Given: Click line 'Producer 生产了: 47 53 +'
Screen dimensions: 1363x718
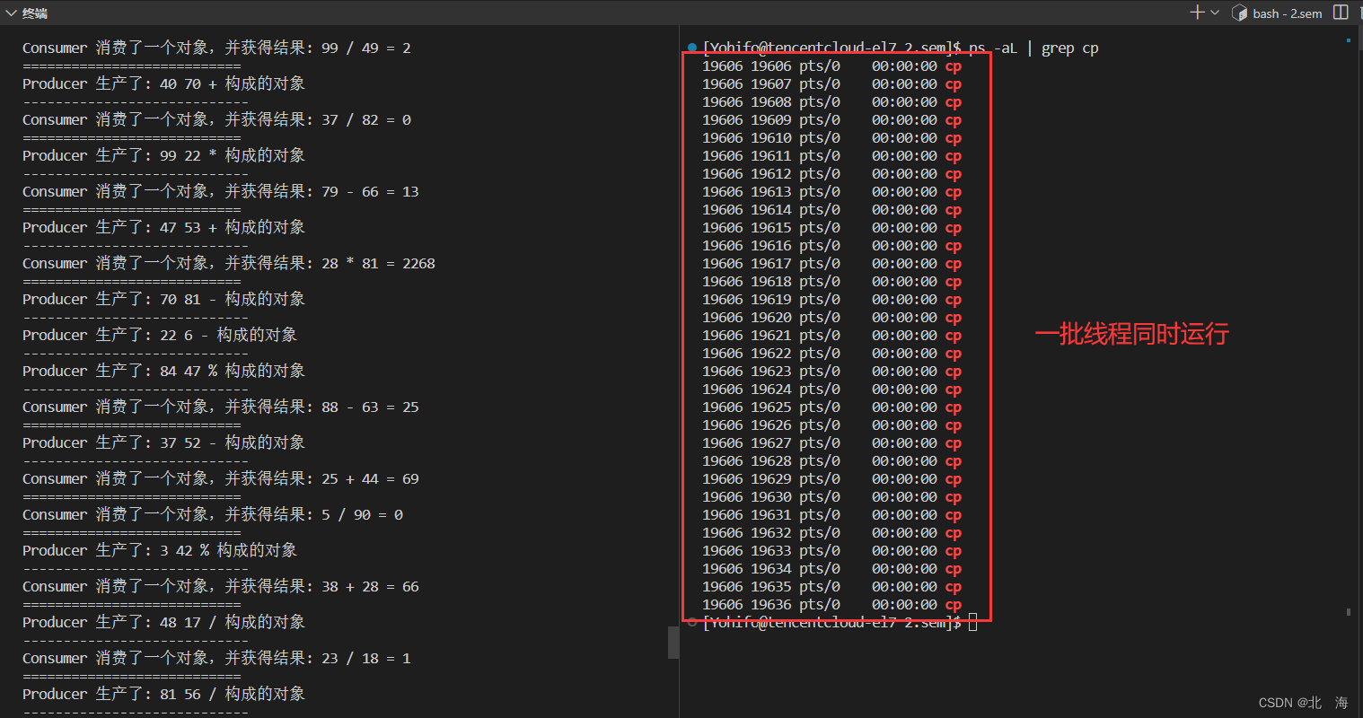Looking at the screenshot, I should [x=163, y=227].
